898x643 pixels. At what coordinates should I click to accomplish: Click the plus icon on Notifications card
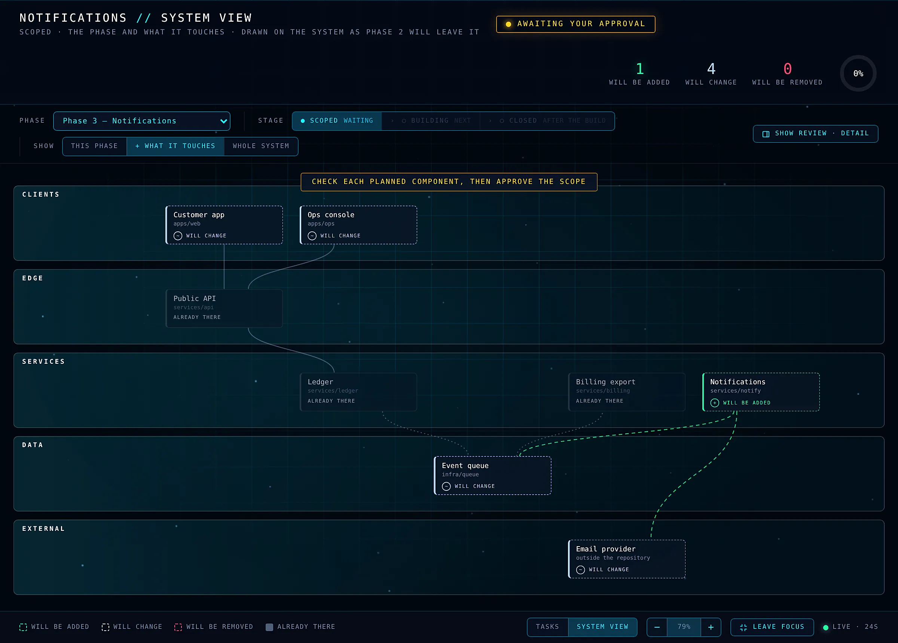click(715, 403)
